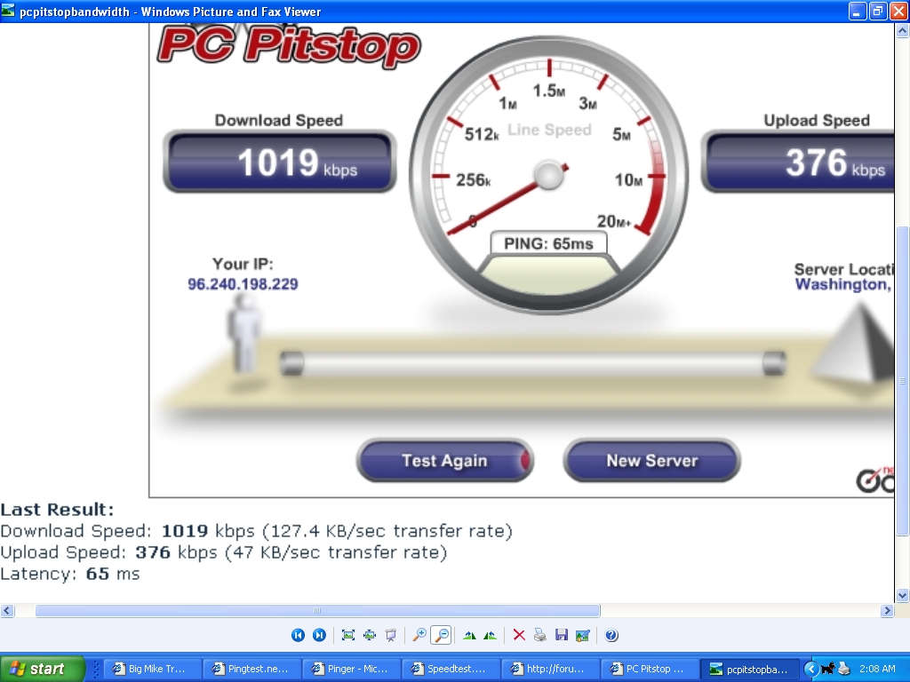Click the 1019 kbps download speed display
This screenshot has width=910, height=682.
(x=280, y=162)
